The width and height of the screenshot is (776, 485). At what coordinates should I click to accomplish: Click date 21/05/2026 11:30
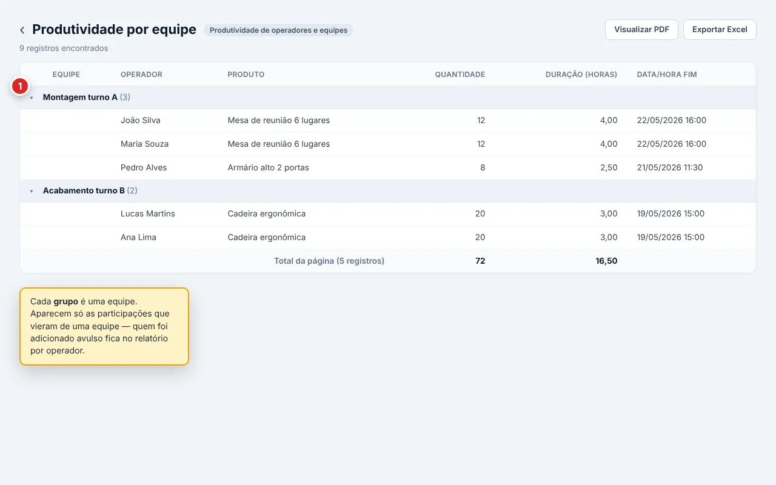tap(670, 167)
